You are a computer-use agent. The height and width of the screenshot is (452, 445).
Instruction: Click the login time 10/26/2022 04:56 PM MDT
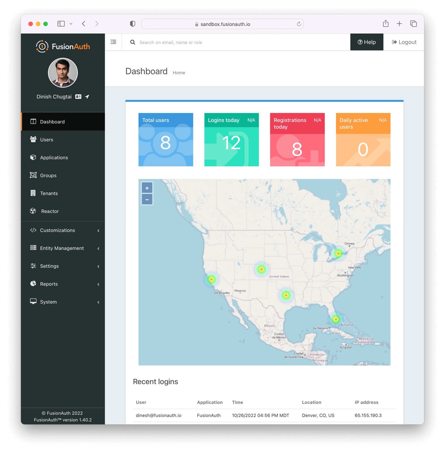pyautogui.click(x=261, y=415)
